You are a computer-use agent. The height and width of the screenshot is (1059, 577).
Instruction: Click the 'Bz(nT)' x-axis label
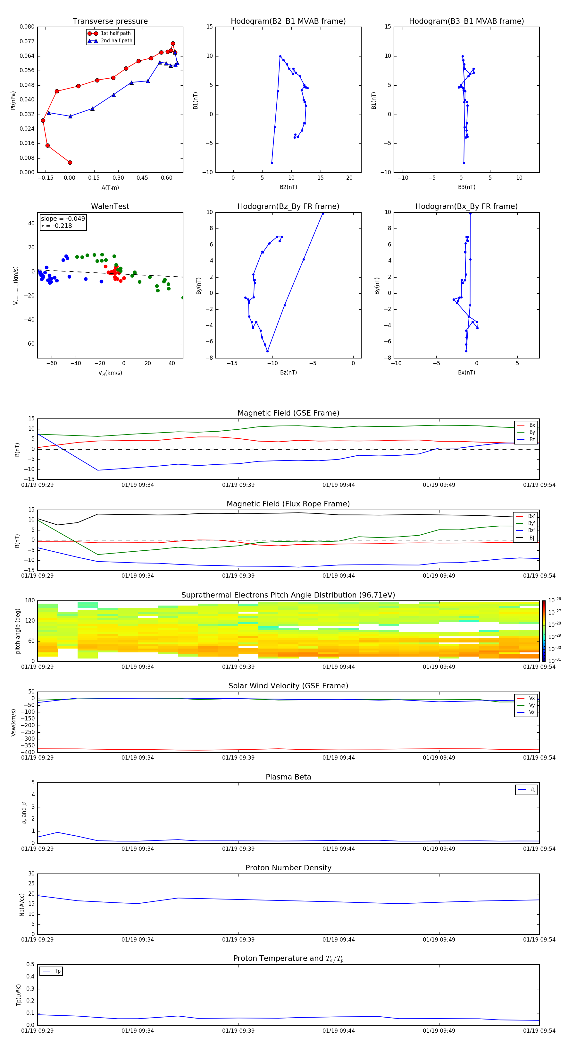pos(288,373)
